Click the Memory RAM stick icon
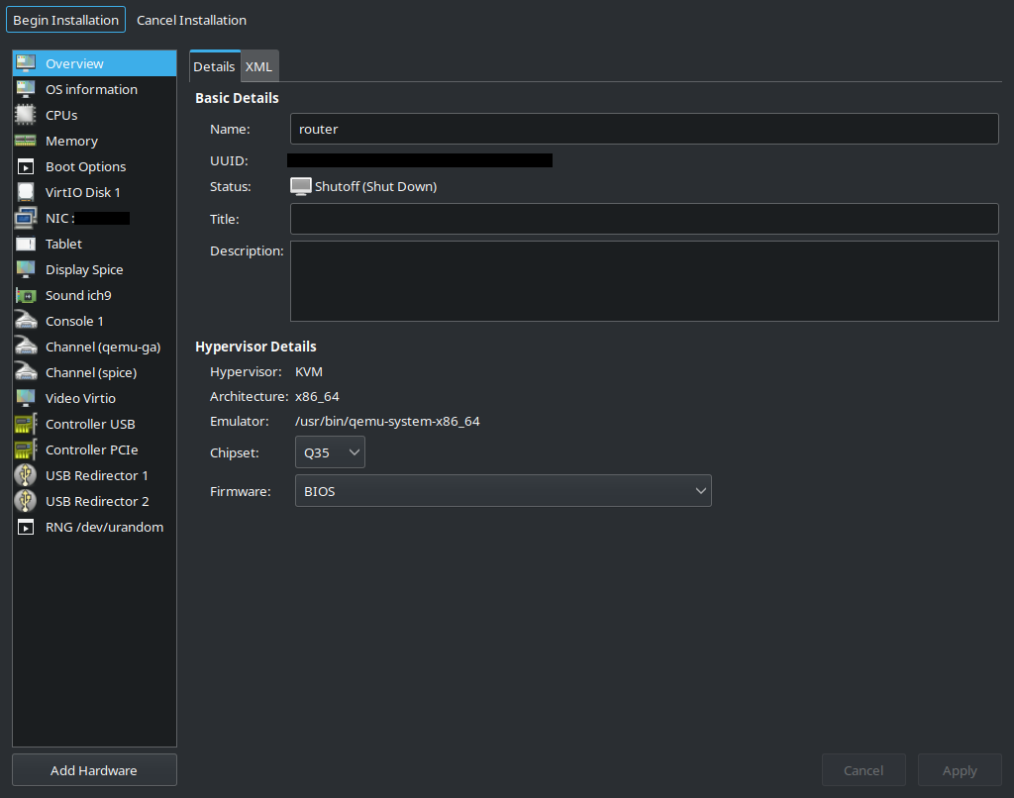The height and width of the screenshot is (798, 1014). pos(26,141)
